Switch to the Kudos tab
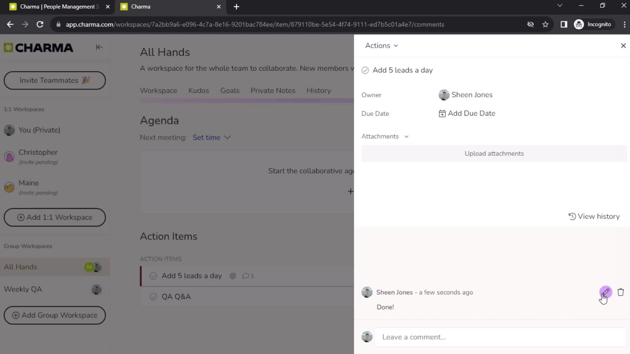 (199, 90)
